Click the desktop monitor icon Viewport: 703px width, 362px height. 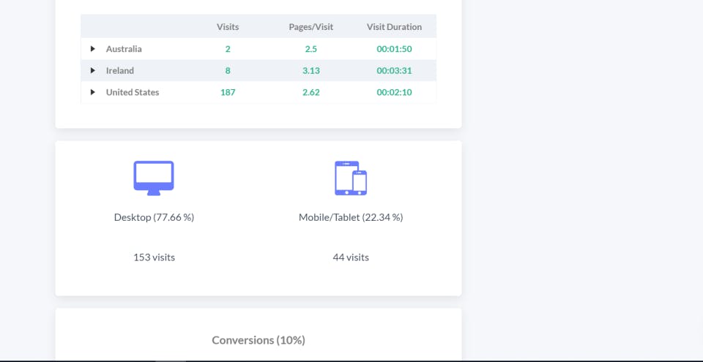pyautogui.click(x=154, y=178)
